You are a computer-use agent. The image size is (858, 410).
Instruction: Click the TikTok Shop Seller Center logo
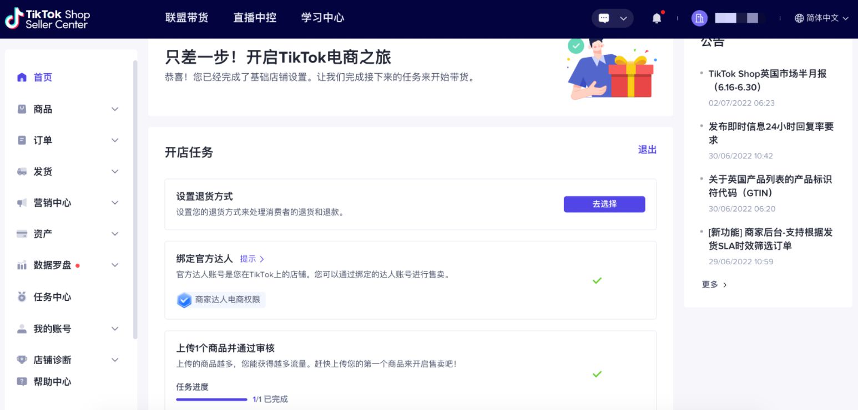pos(47,19)
